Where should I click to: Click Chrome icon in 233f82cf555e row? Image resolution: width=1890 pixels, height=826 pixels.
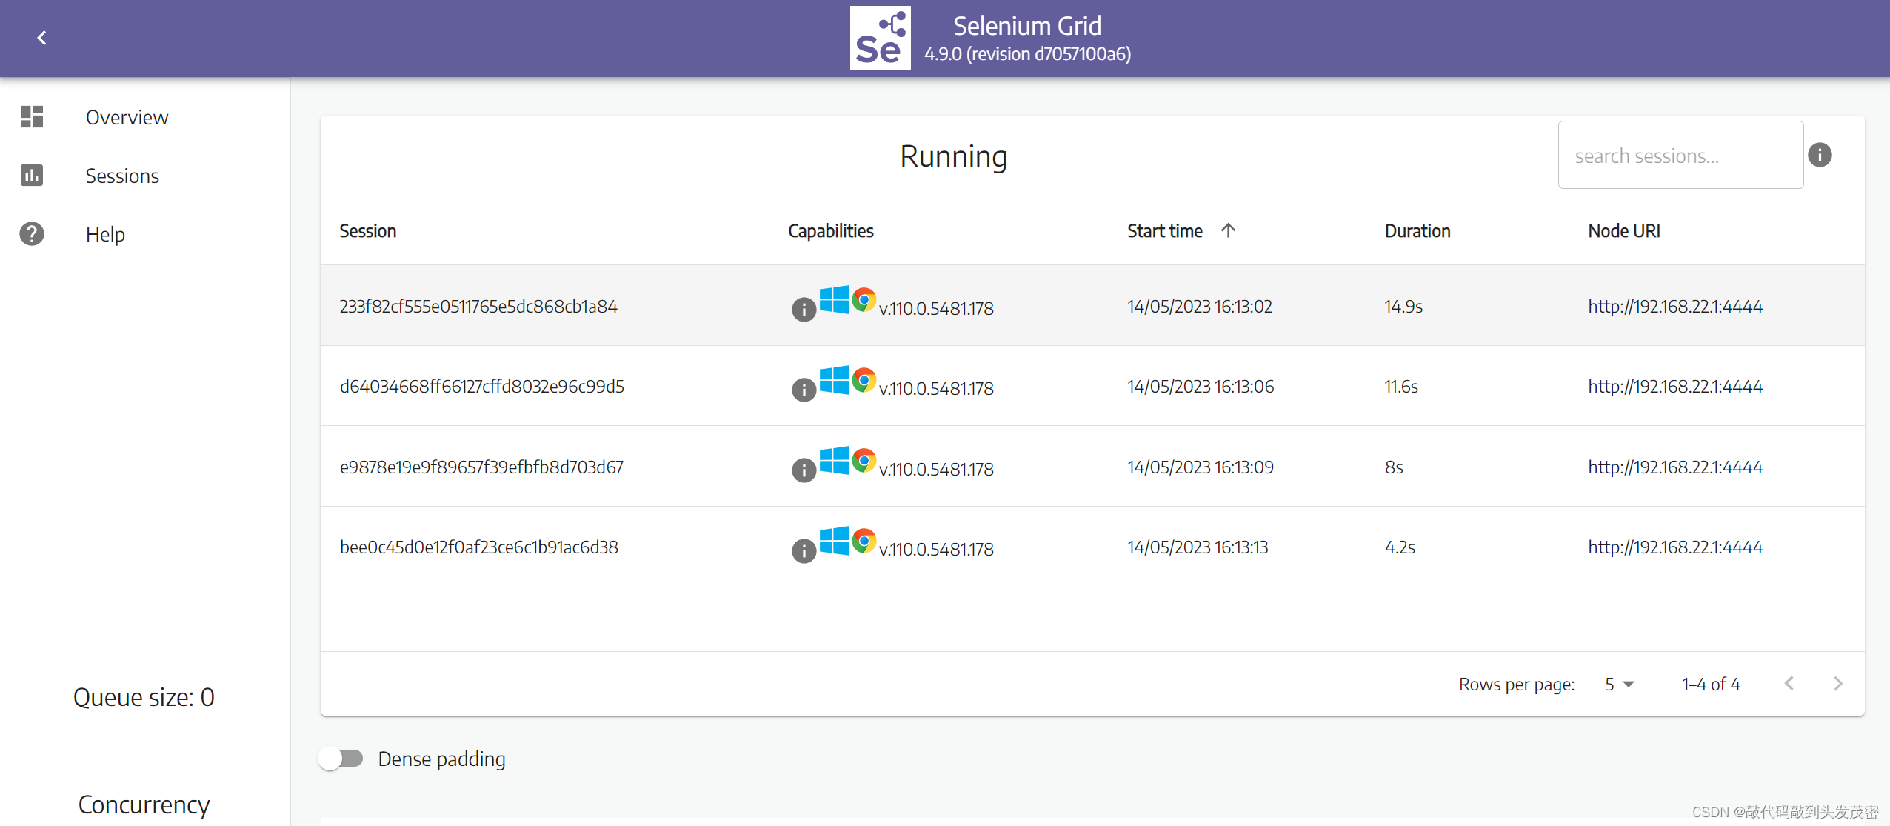click(864, 300)
